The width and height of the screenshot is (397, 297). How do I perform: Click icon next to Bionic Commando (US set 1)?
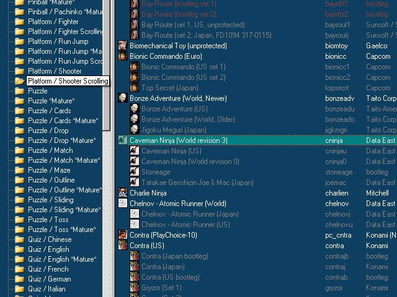coord(135,67)
